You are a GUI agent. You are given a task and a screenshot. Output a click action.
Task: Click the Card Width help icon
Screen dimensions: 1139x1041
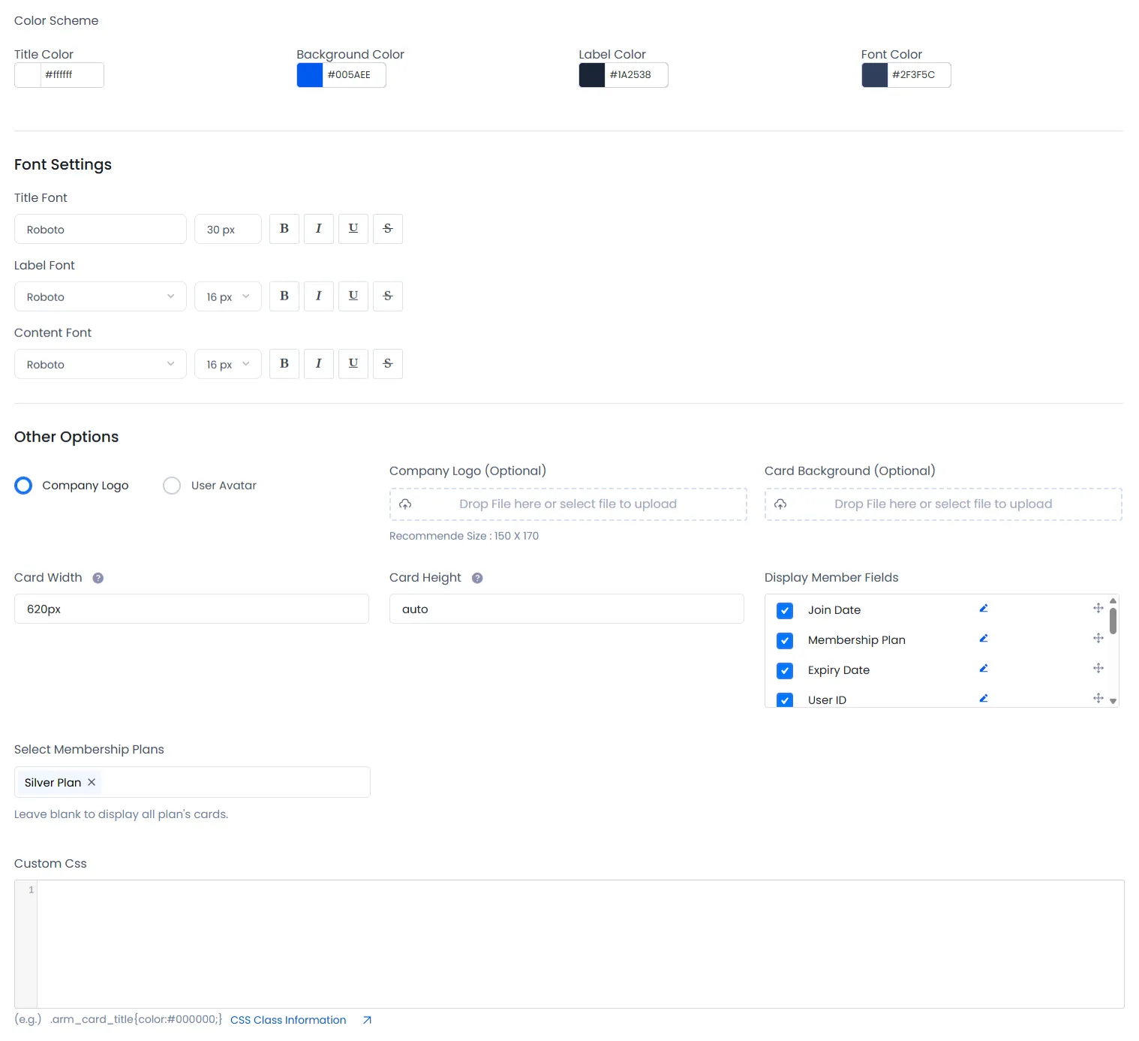point(98,578)
